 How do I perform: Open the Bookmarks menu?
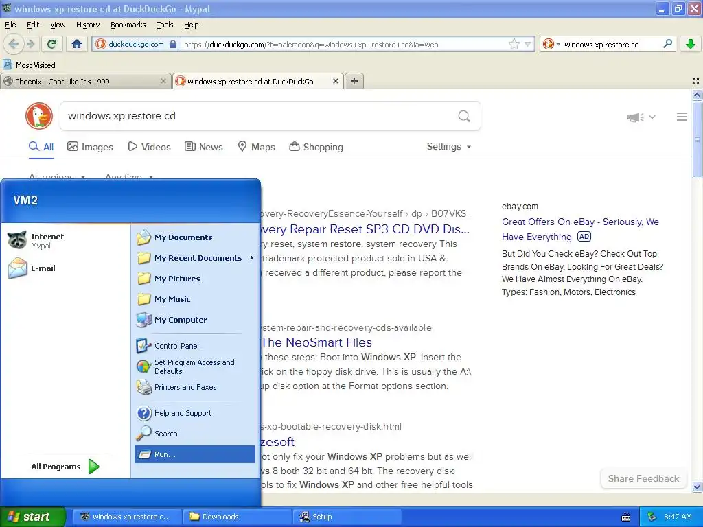[128, 25]
